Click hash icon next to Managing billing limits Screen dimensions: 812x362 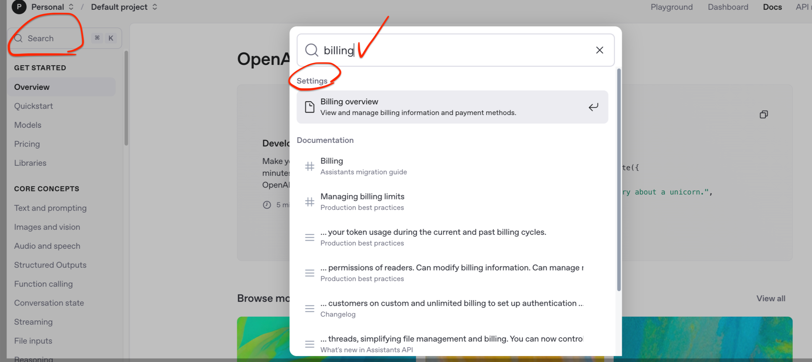point(310,202)
